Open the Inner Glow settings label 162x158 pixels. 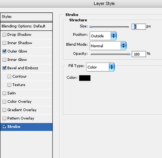point(17,60)
